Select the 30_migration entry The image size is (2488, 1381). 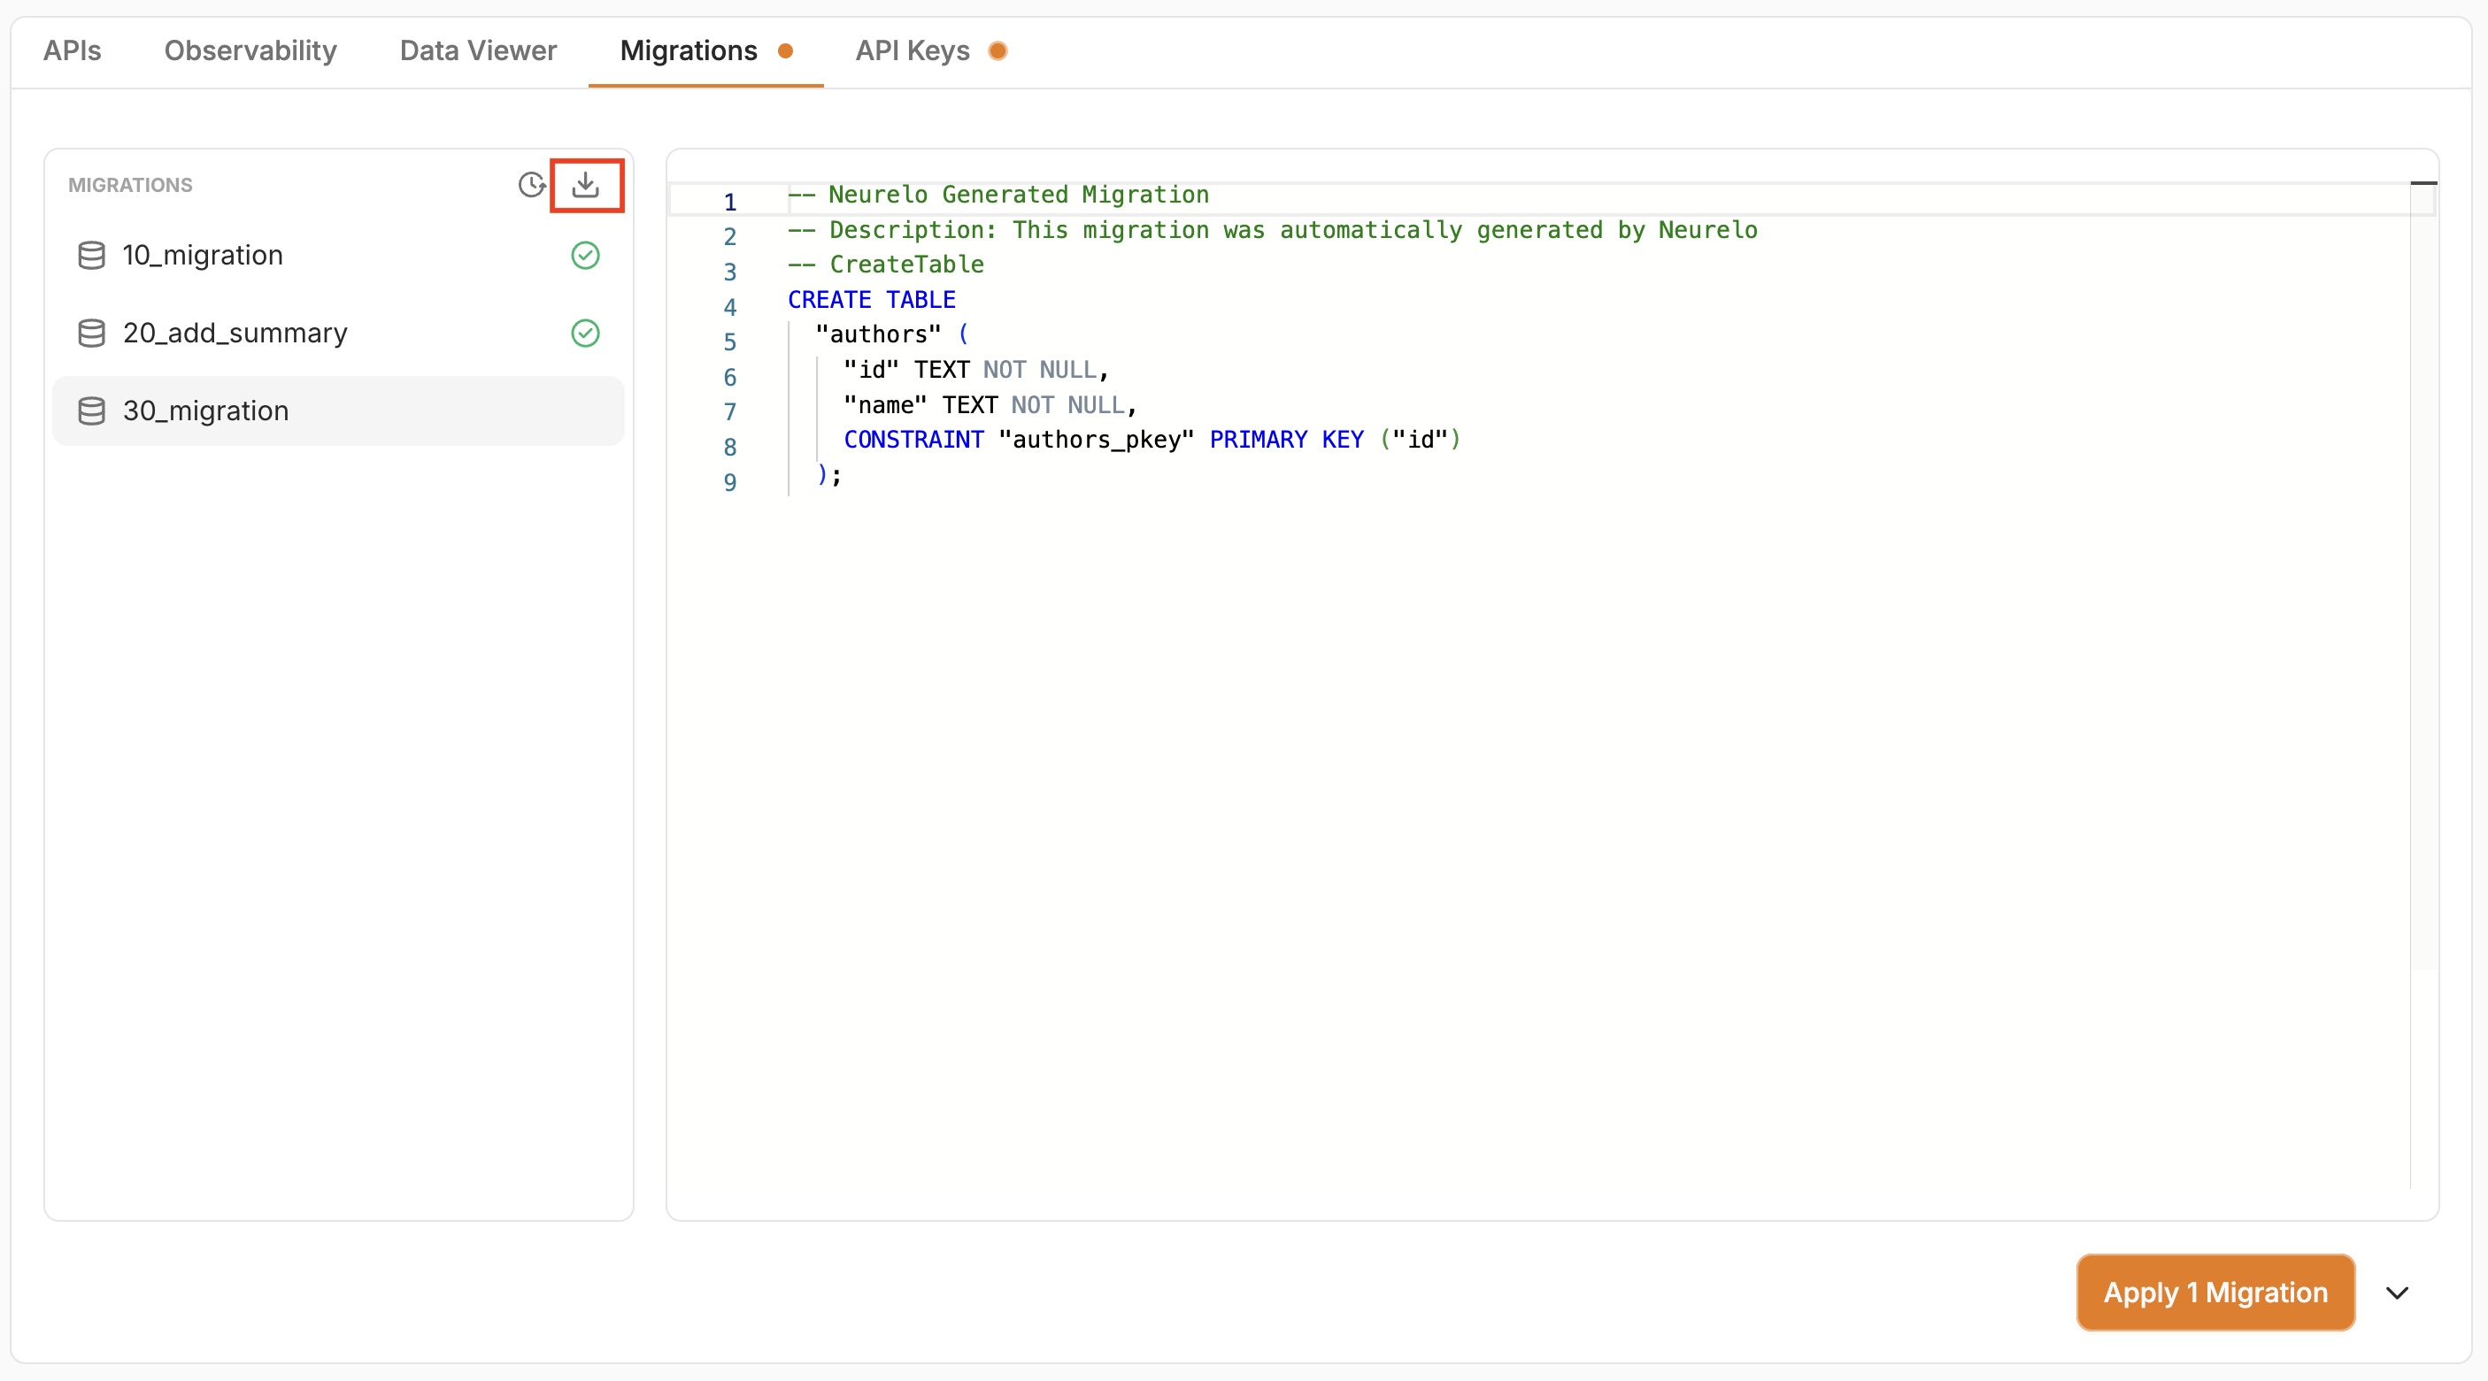[x=205, y=411]
